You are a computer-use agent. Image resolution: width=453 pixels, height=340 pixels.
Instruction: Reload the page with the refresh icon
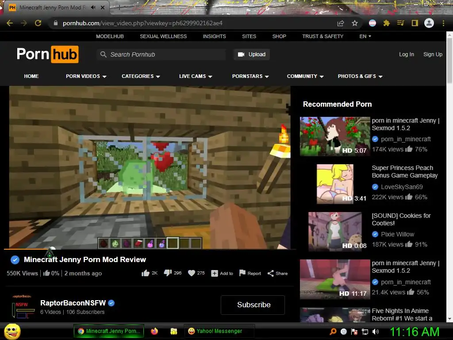click(x=38, y=23)
